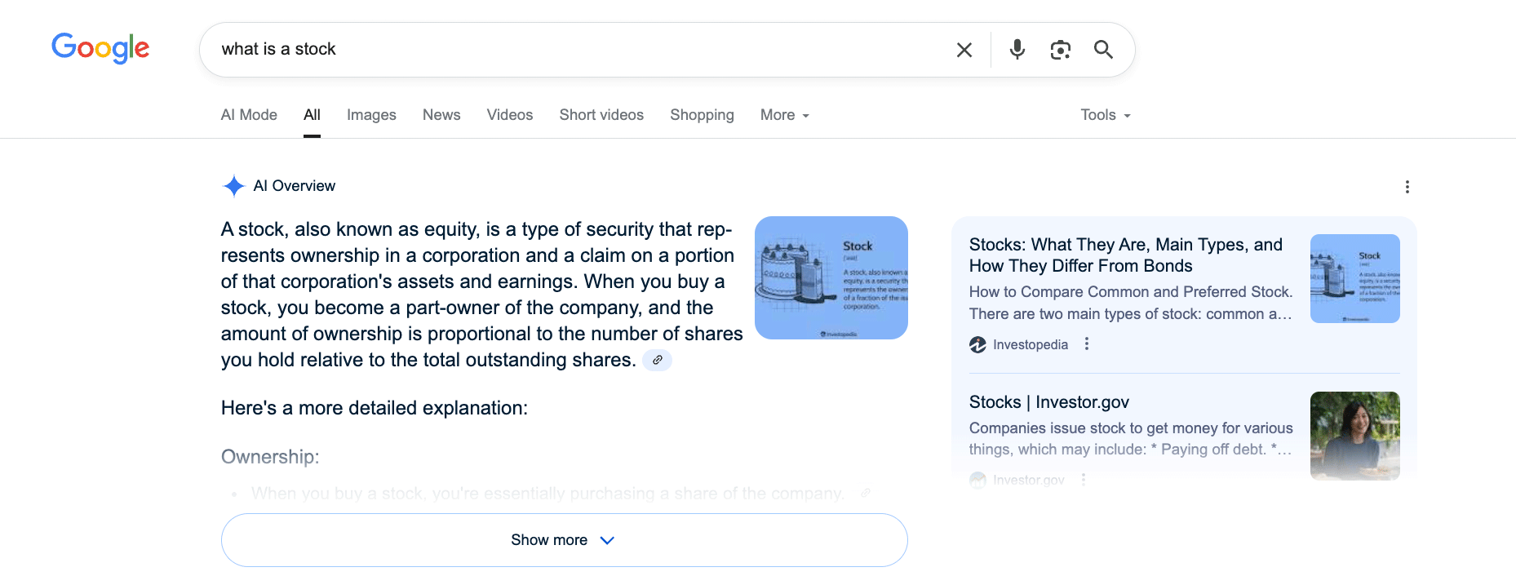Start voice search with the microphone icon
Screen dimensions: 1516x585
pos(1017,50)
